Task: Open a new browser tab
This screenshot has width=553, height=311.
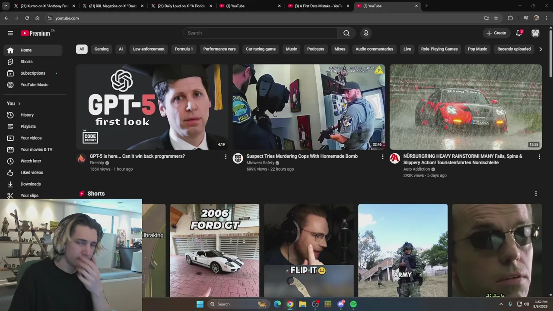Action: point(426,6)
